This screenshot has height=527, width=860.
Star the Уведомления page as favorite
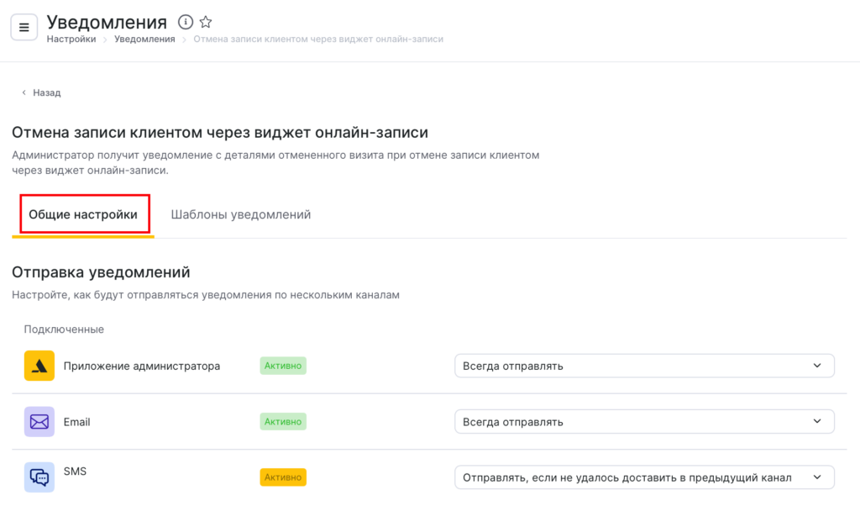[206, 22]
